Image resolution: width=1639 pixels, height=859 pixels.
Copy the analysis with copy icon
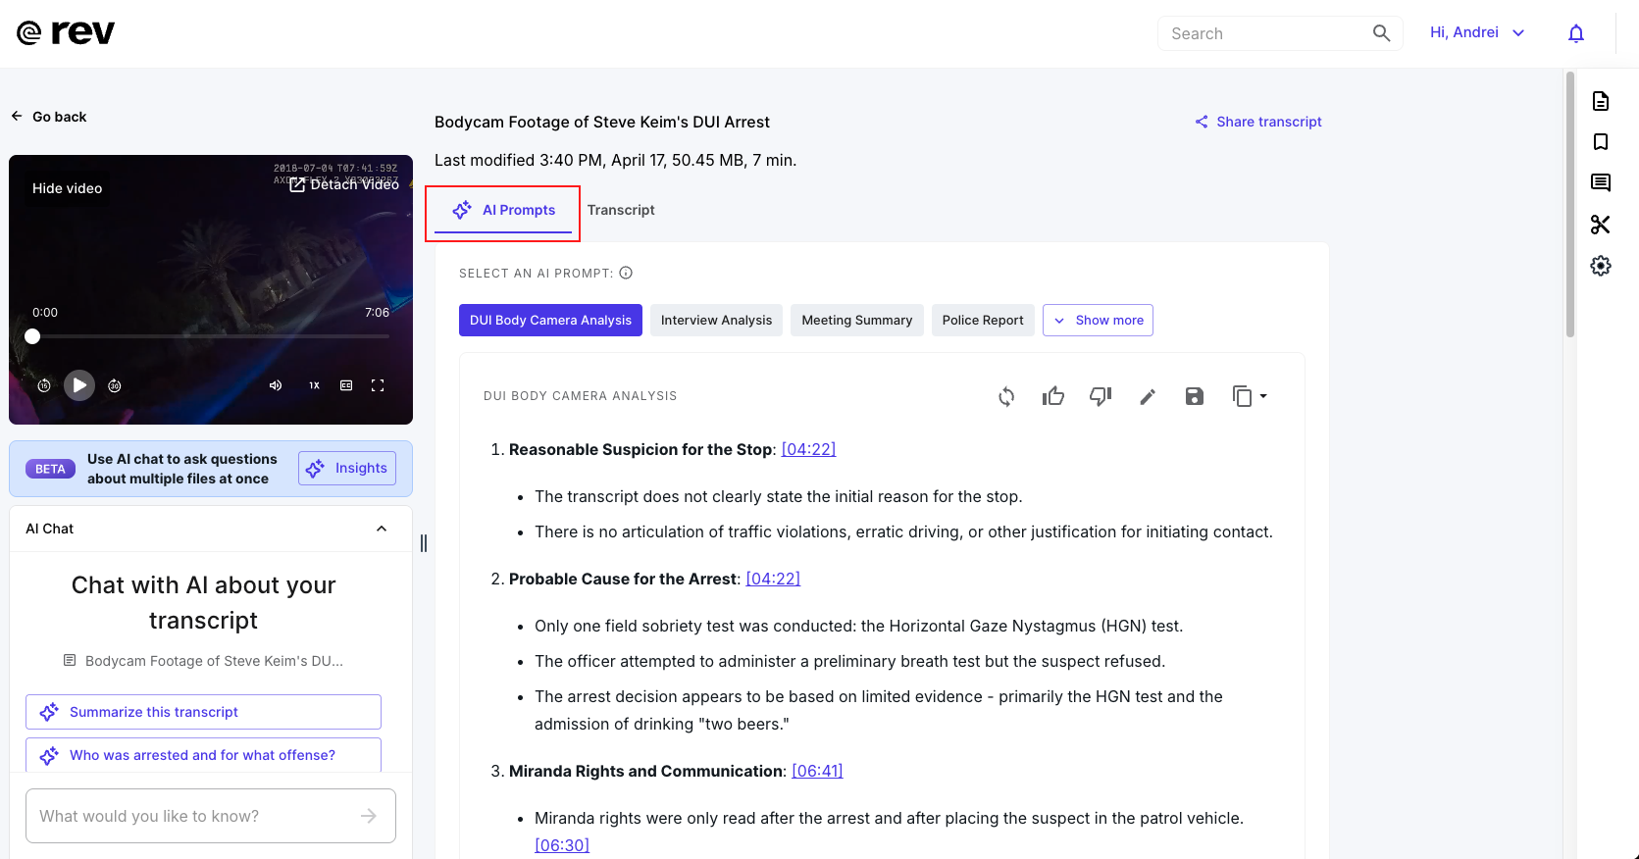1242,396
